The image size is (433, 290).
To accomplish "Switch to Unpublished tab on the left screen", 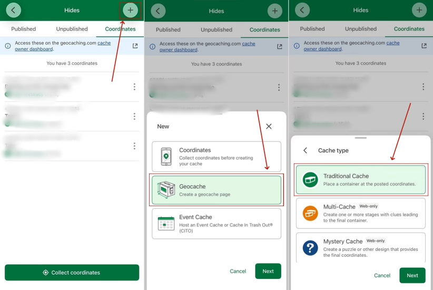I will pyautogui.click(x=72, y=29).
